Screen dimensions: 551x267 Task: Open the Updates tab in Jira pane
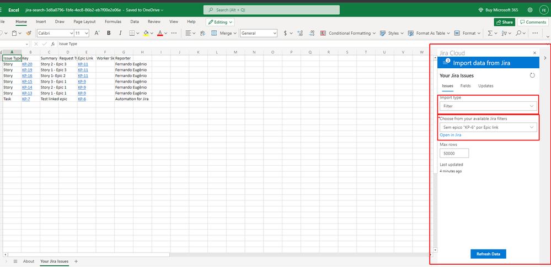485,86
